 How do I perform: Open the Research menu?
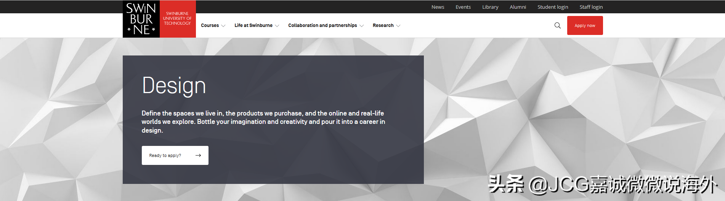[x=383, y=25]
